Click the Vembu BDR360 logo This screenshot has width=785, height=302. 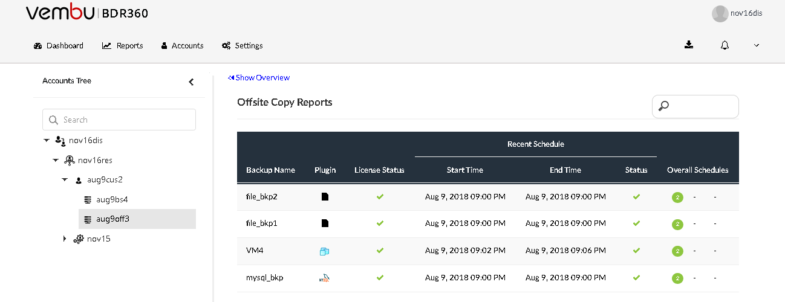pos(86,13)
